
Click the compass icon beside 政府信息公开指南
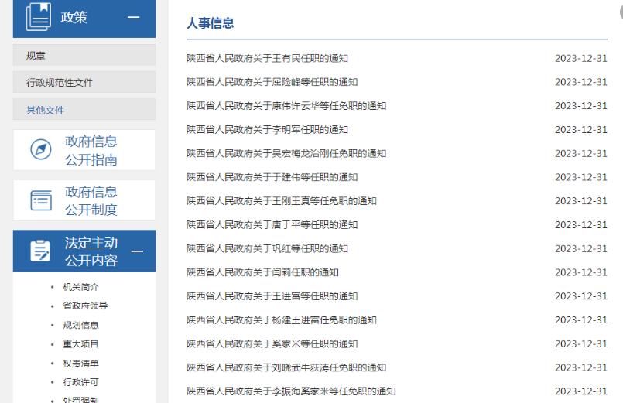pos(40,150)
